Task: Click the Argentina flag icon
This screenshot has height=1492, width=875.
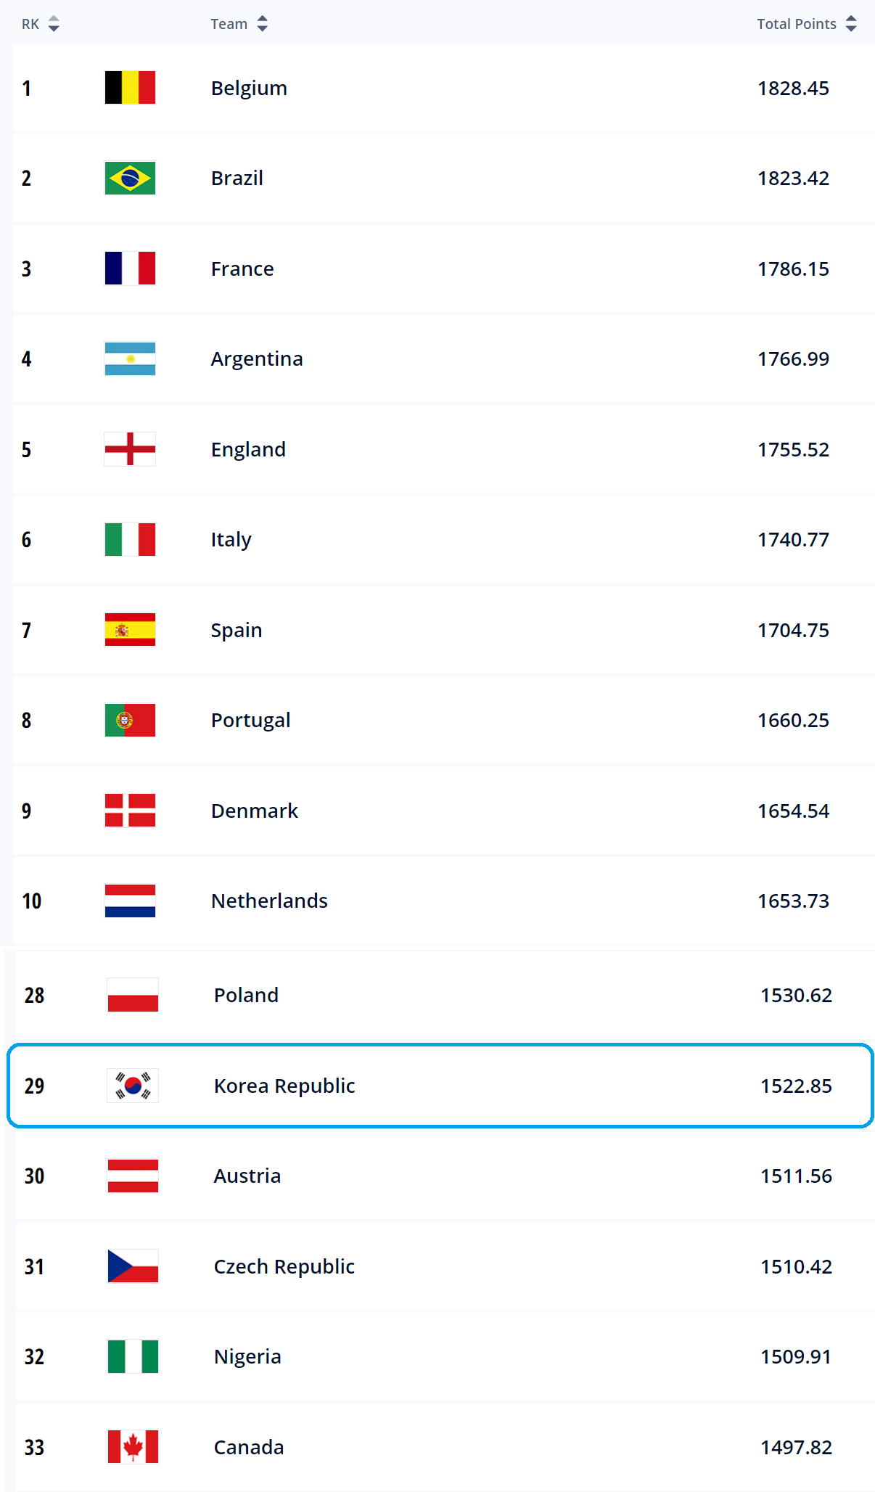Action: click(130, 359)
